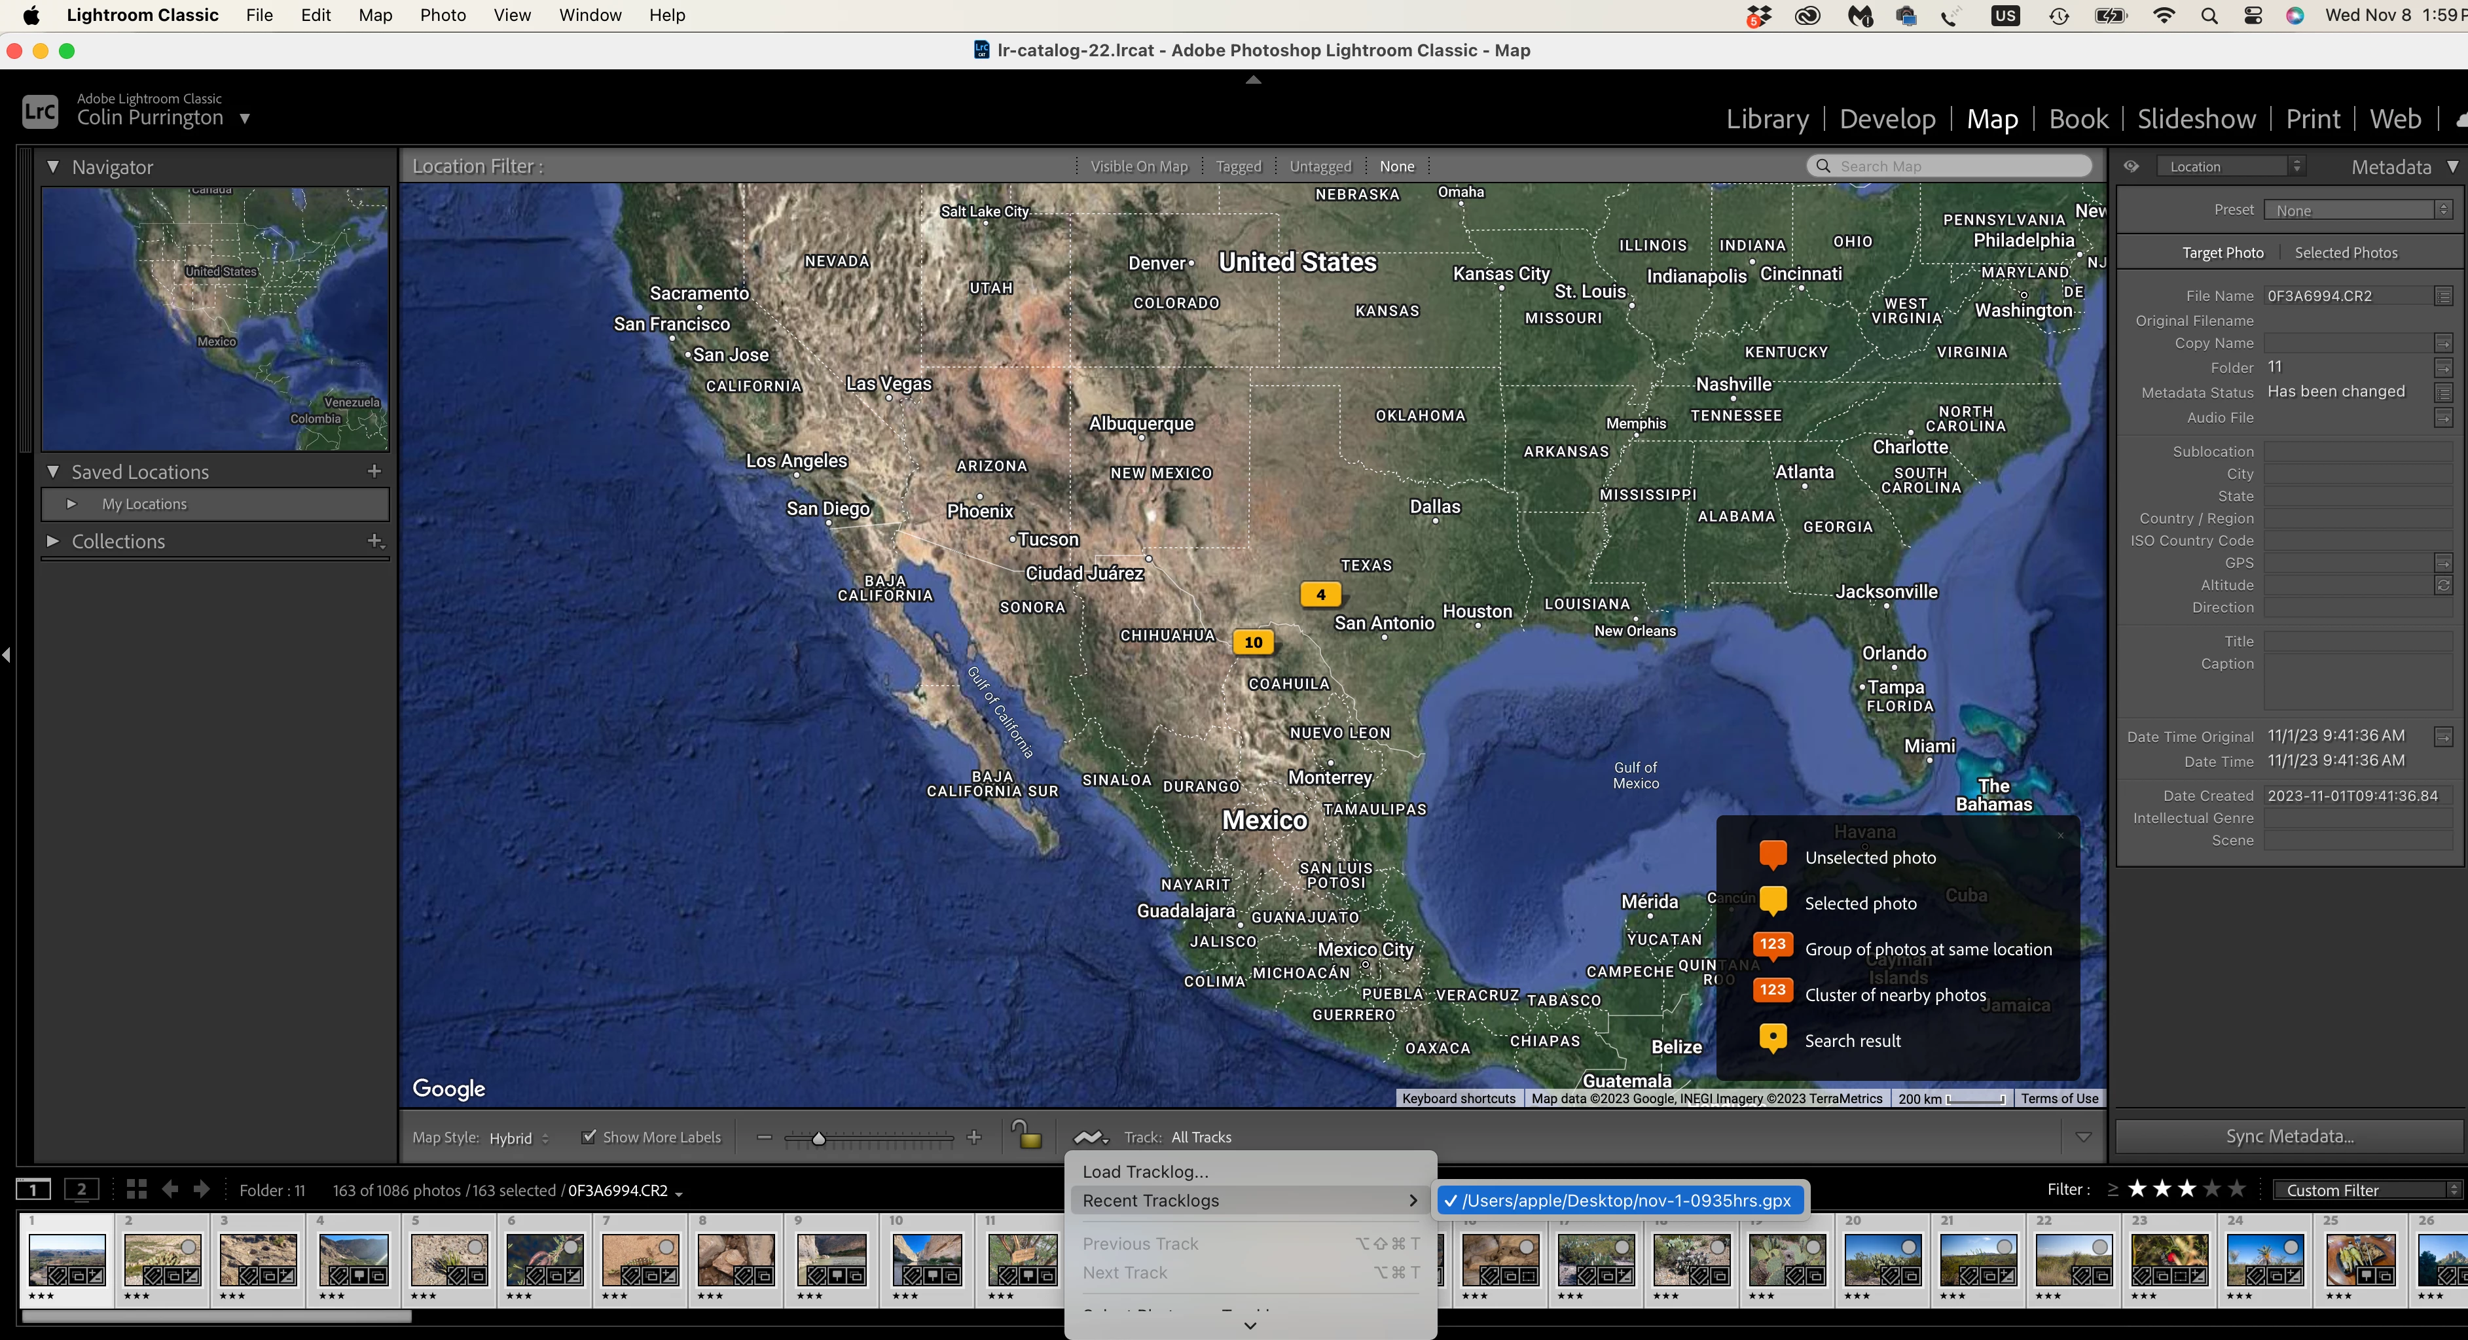Go back with filmstrip left arrow
The height and width of the screenshot is (1340, 2468).
(x=171, y=1190)
